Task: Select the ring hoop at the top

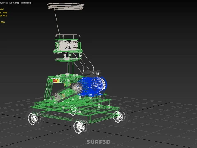Action: point(66,7)
